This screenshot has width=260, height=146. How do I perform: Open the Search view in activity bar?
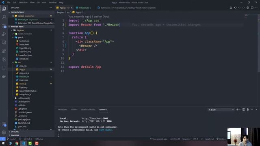[x=4, y=17]
